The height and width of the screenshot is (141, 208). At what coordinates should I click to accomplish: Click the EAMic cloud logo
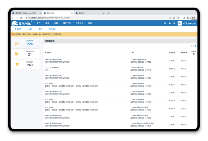[x=22, y=23]
